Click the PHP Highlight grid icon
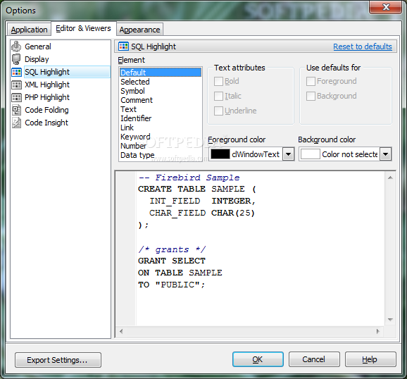The width and height of the screenshot is (407, 379). point(16,97)
